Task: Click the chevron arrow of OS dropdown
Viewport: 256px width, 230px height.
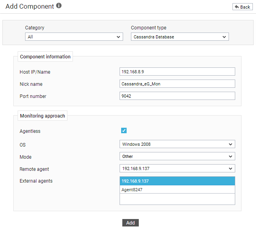Action: 231,144
